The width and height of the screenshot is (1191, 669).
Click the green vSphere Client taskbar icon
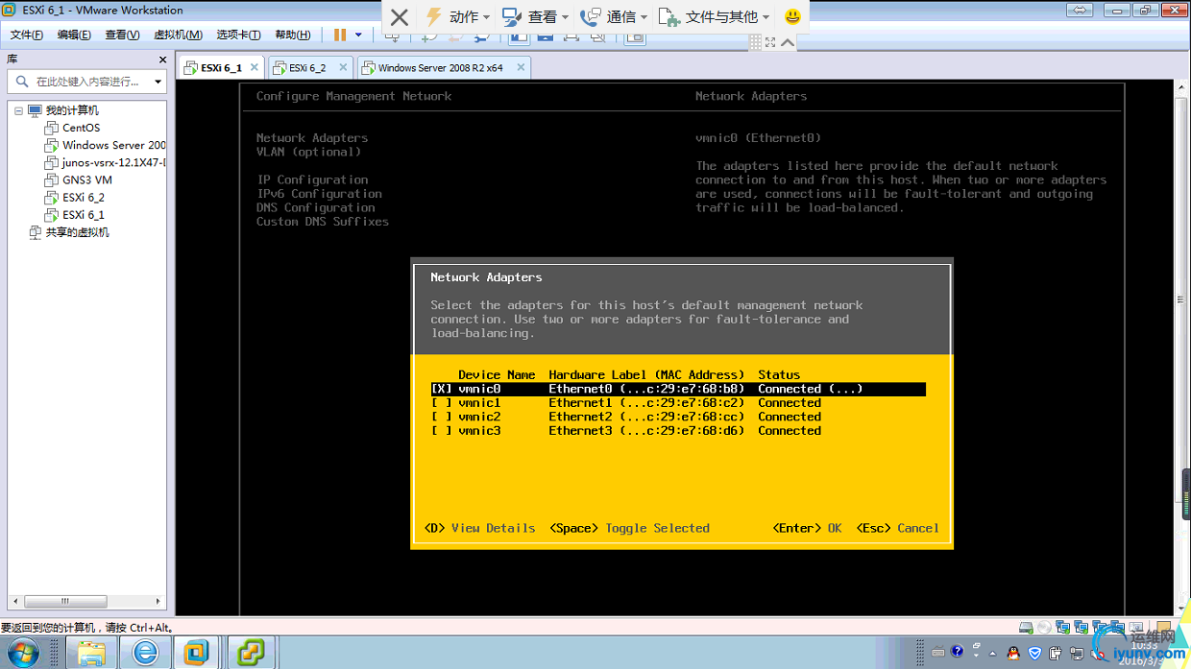[252, 653]
